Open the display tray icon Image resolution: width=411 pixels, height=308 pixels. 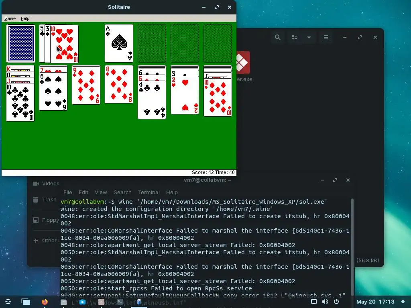pyautogui.click(x=313, y=302)
